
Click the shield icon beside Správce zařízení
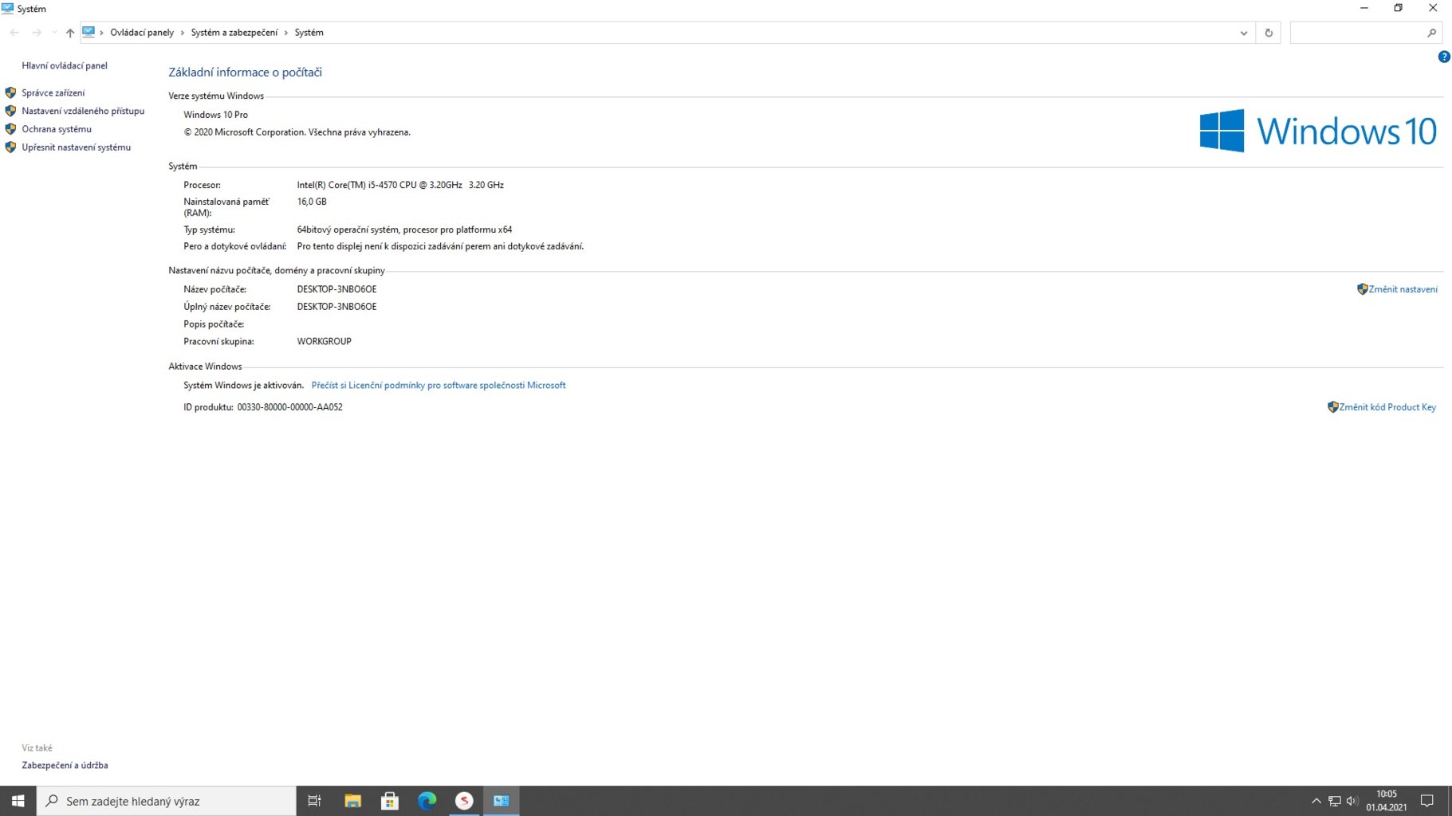(10, 93)
